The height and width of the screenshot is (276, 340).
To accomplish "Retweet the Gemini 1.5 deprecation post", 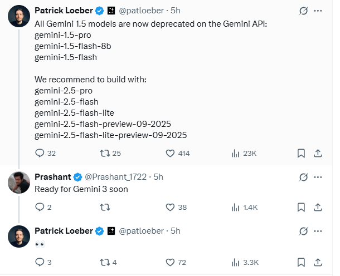I will click(x=105, y=153).
